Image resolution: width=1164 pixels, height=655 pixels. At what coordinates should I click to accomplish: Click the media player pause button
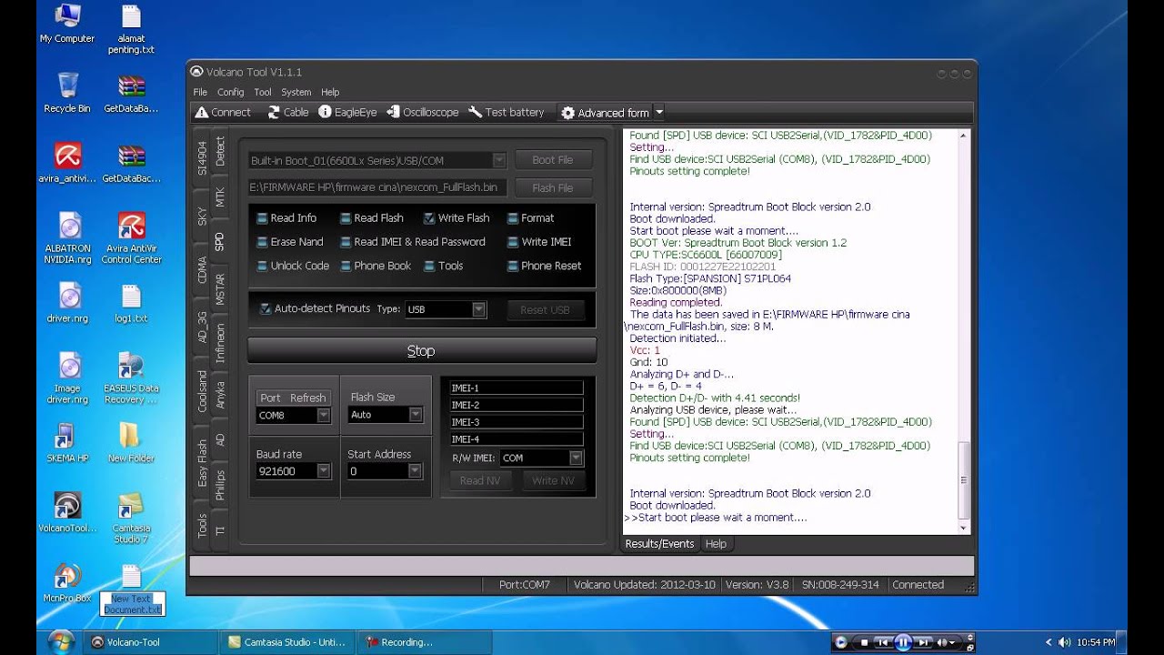point(903,642)
